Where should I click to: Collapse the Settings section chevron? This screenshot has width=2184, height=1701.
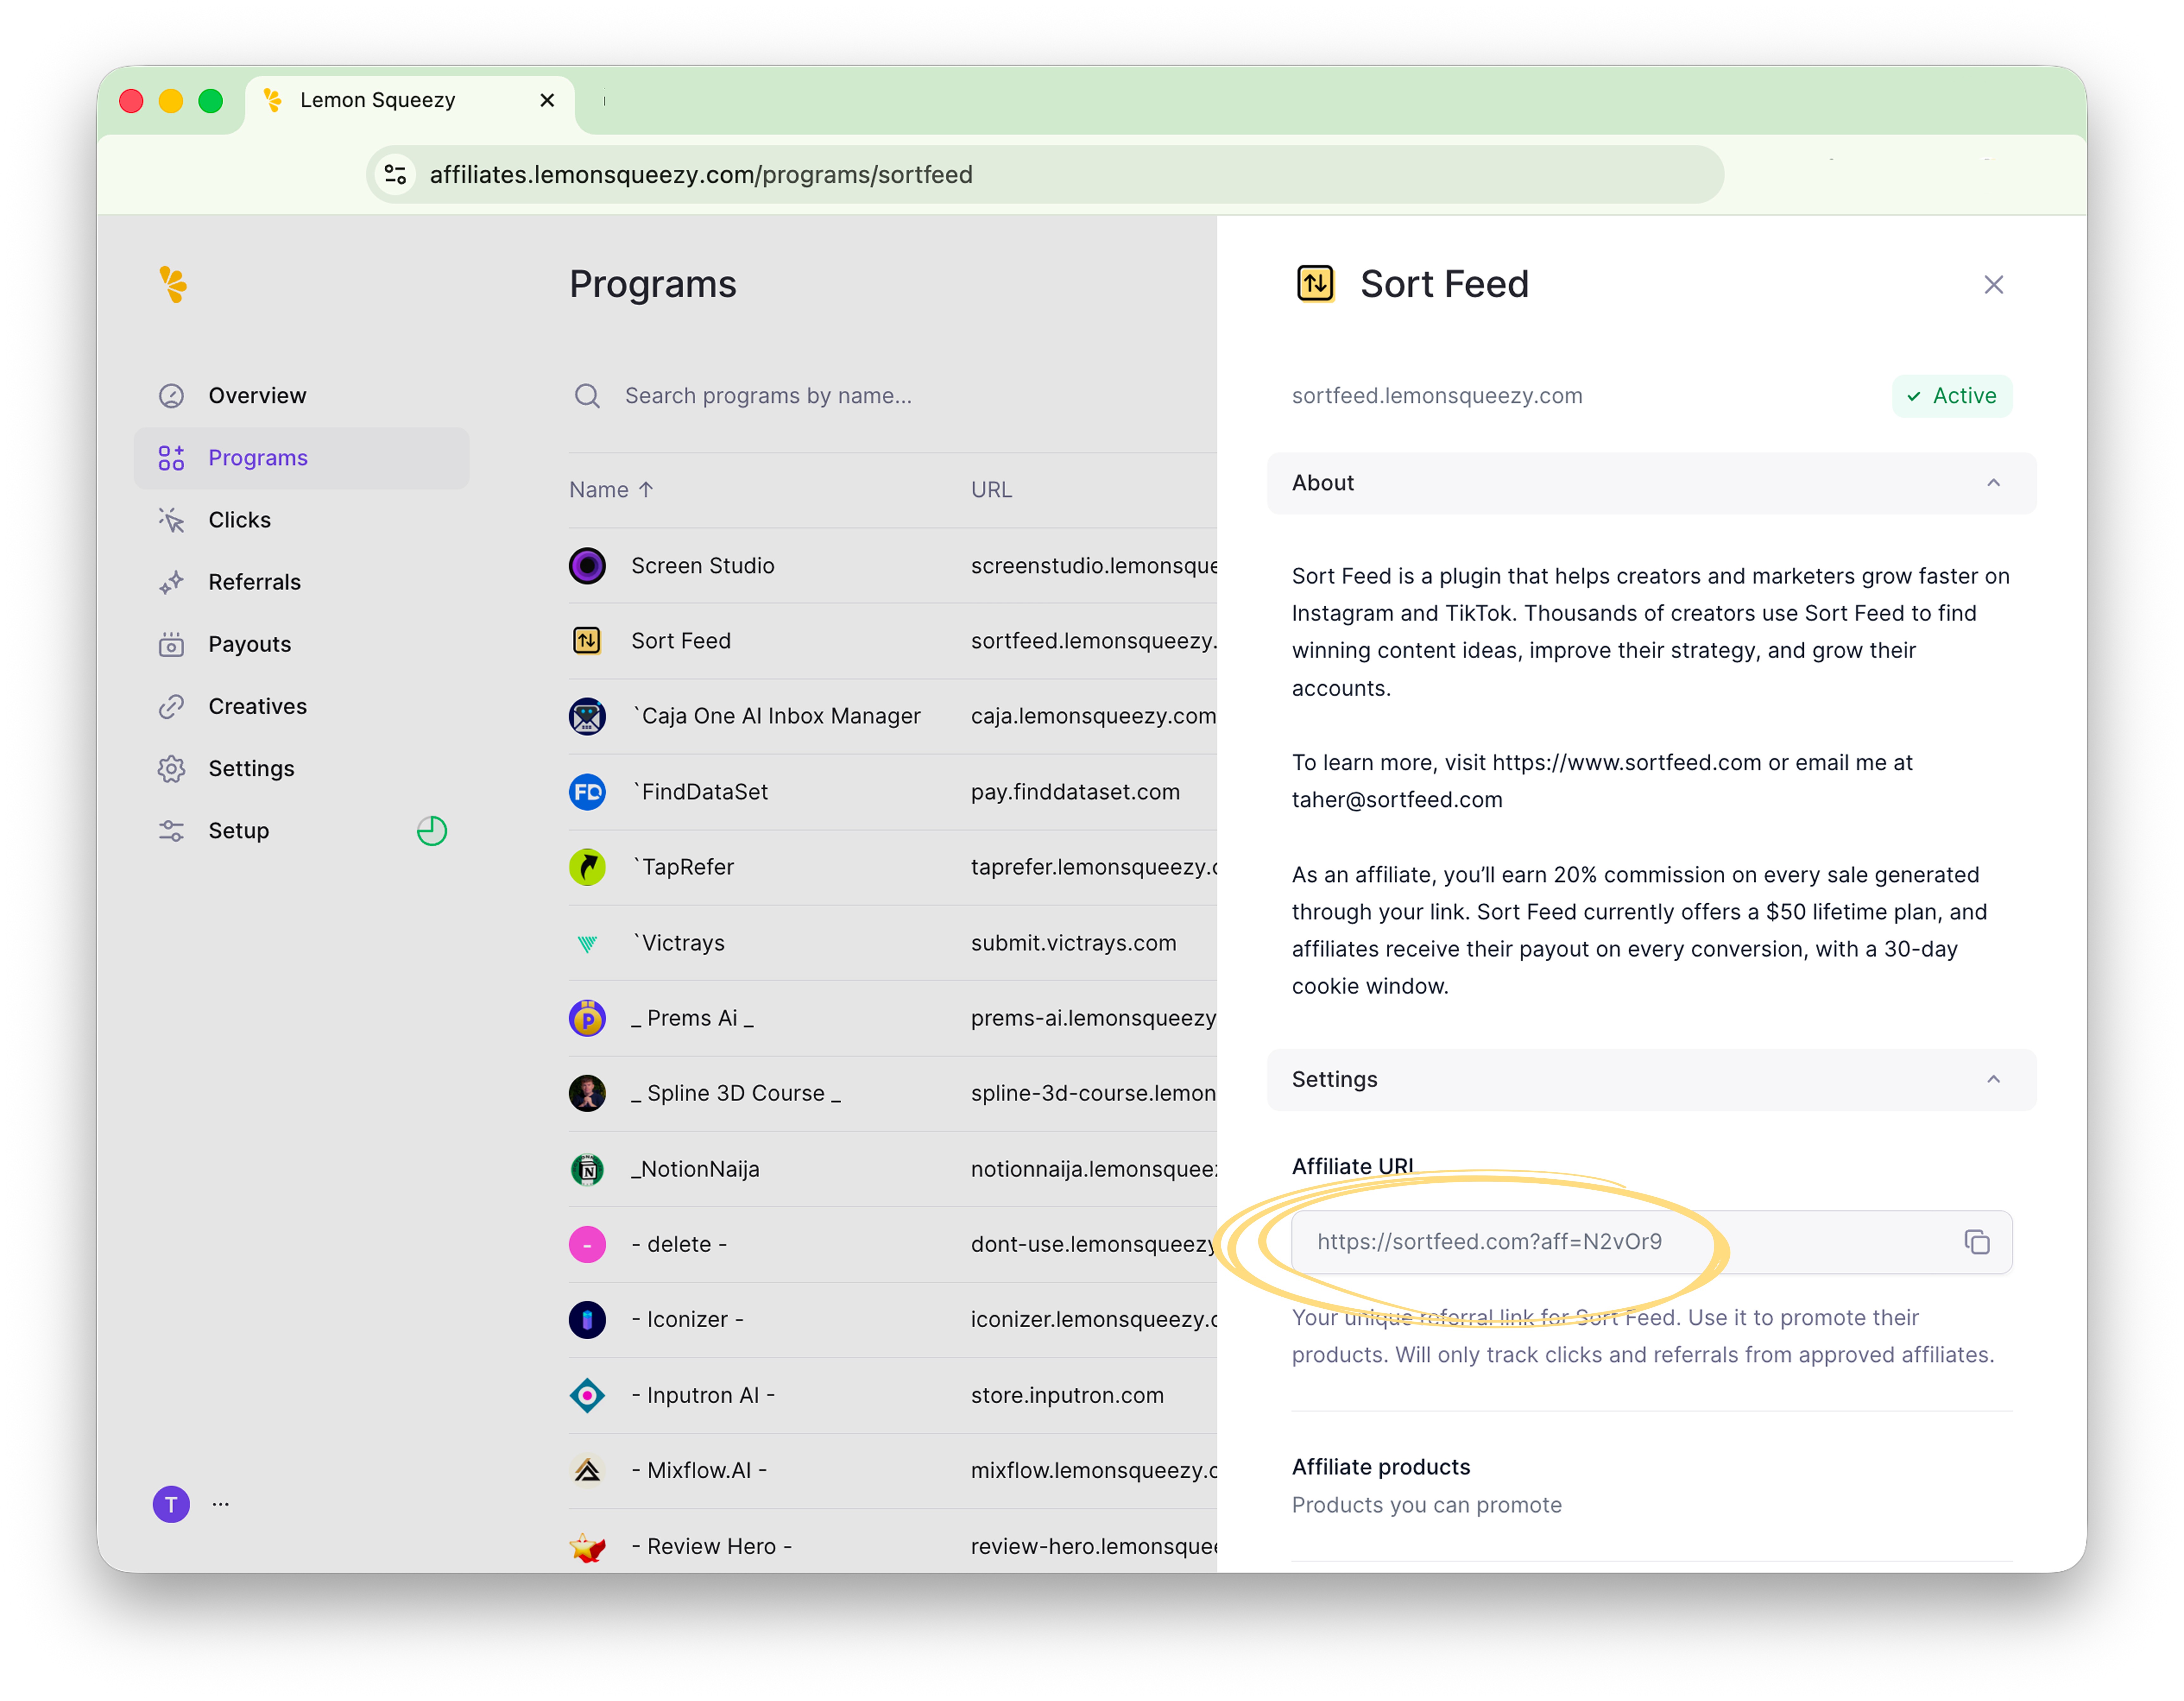click(1993, 1079)
